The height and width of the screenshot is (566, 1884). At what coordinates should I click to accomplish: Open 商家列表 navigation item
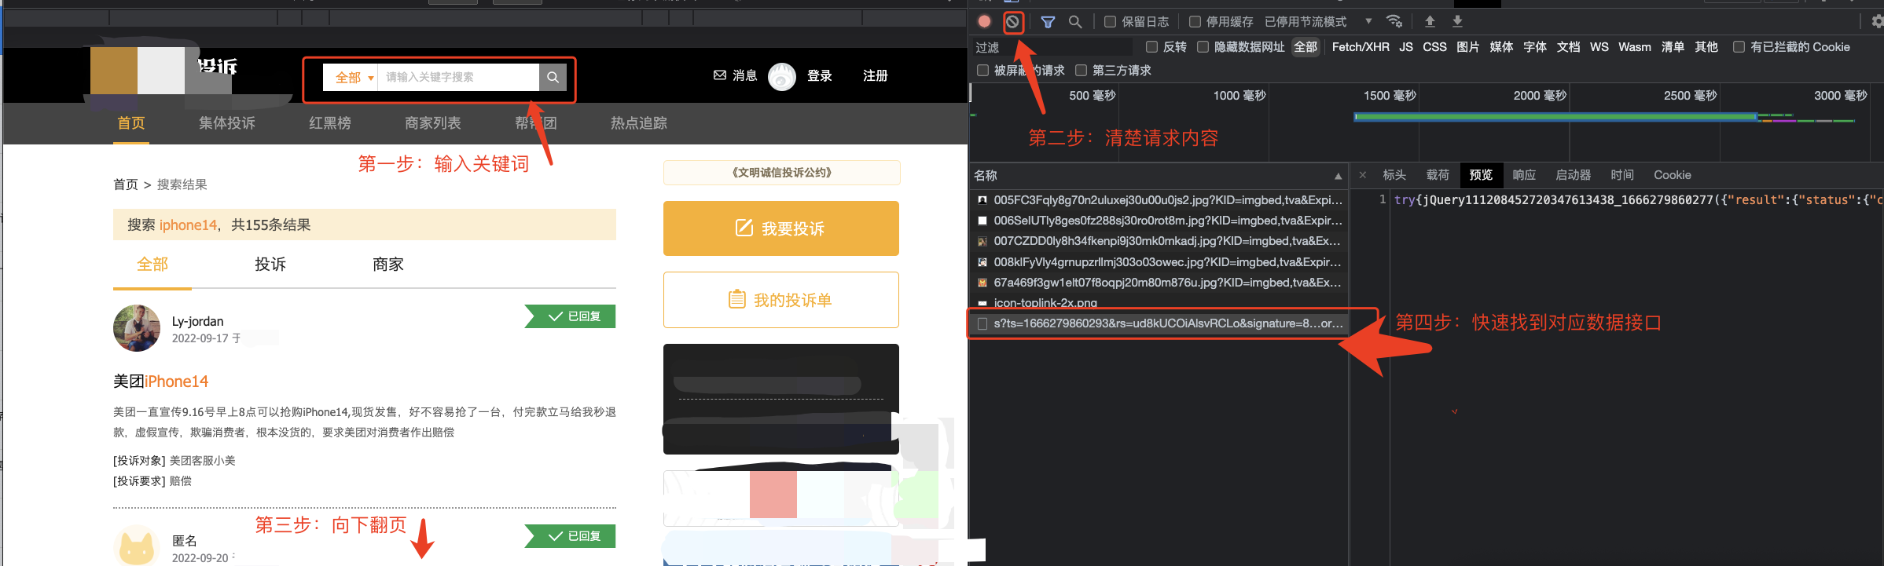433,123
